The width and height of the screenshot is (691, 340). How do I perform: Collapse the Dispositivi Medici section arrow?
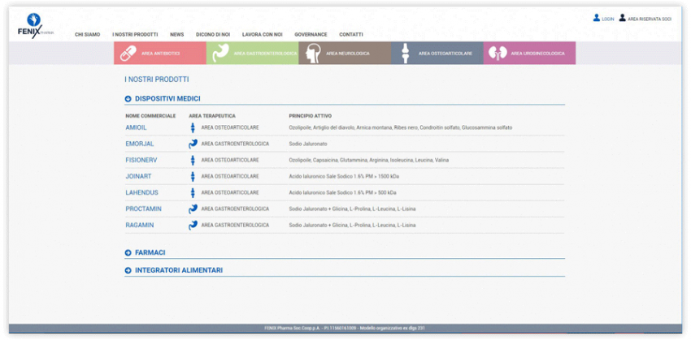128,99
